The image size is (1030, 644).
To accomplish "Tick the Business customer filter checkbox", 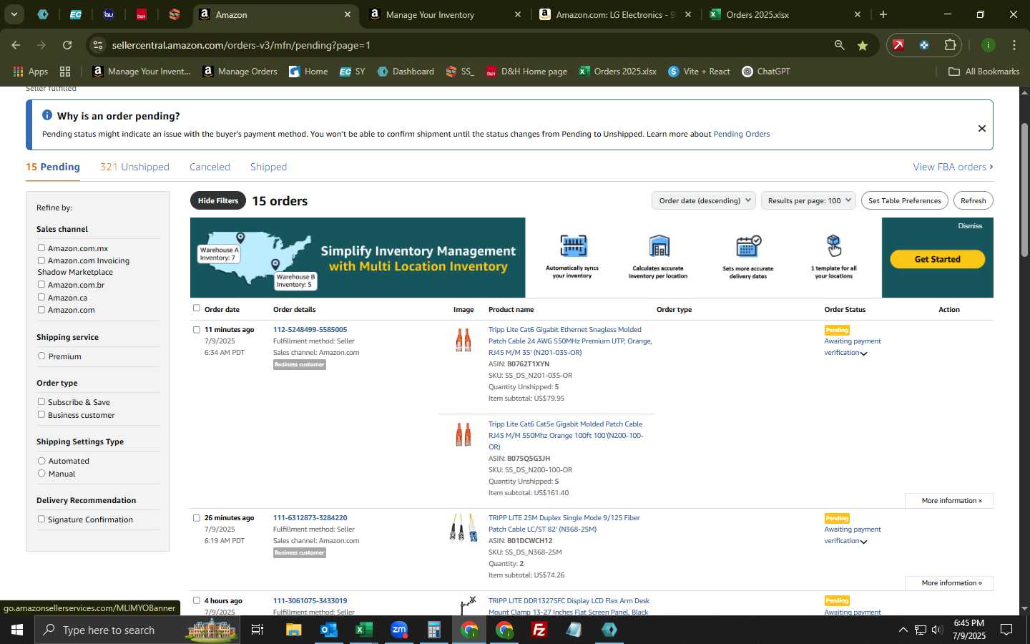I will (x=41, y=414).
